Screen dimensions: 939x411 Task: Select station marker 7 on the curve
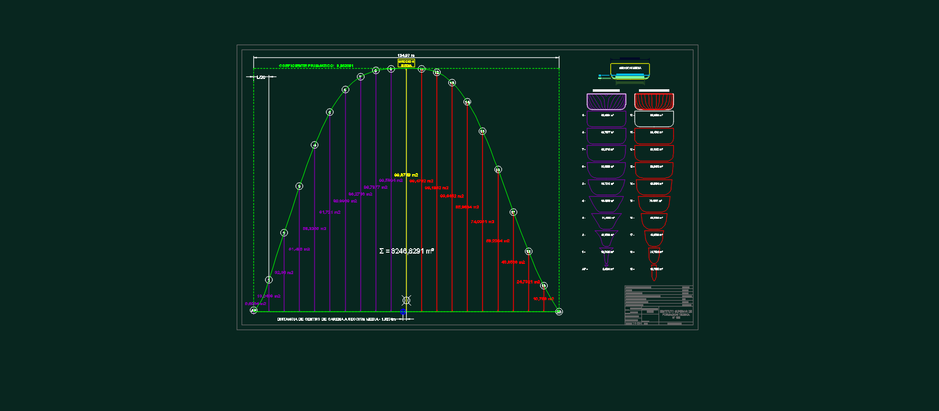tap(360, 77)
